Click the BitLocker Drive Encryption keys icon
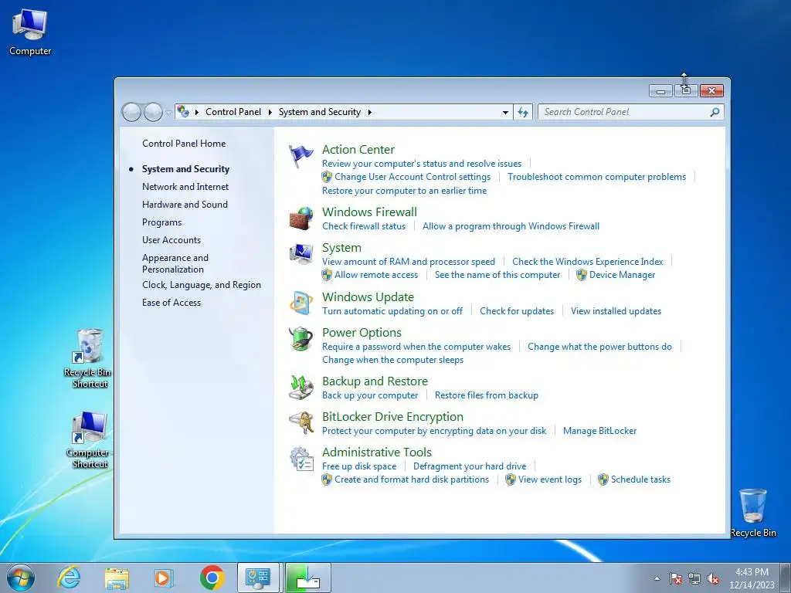Screen dimensions: 791x593 (x=301, y=422)
